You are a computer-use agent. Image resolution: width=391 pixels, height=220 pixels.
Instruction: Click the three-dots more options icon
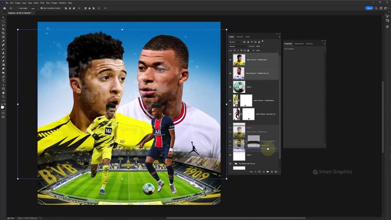106,8
